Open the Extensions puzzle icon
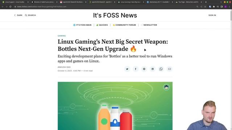 [x=214, y=6]
